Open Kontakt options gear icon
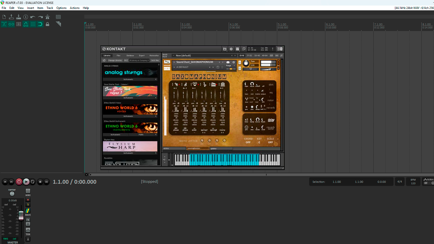The width and height of the screenshot is (434, 244). [231, 49]
